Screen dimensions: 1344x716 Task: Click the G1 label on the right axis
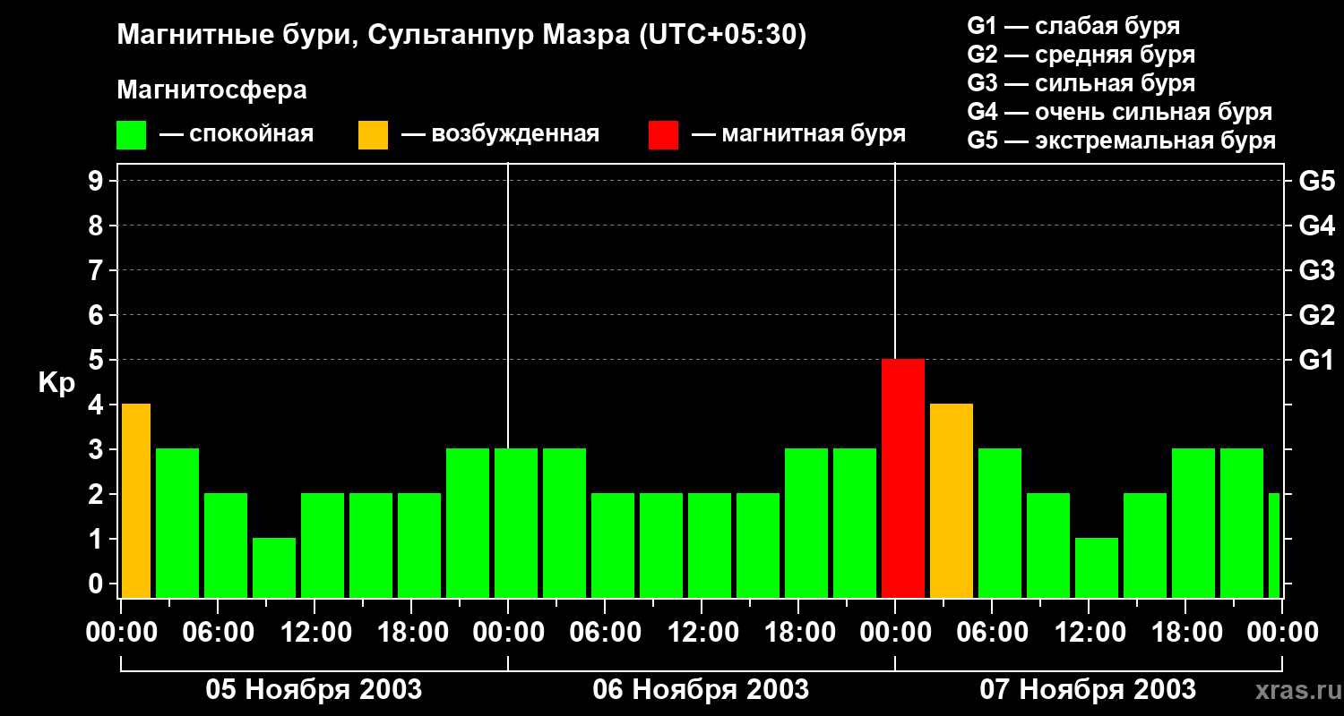click(x=1316, y=360)
